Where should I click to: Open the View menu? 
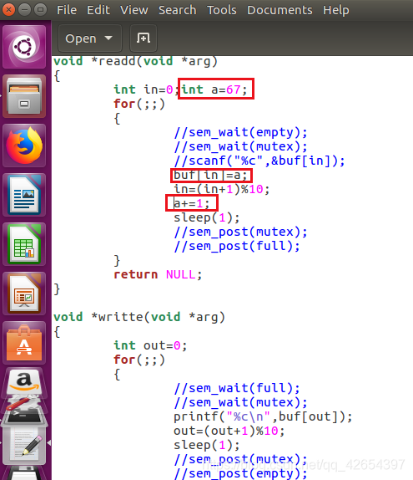tap(134, 10)
